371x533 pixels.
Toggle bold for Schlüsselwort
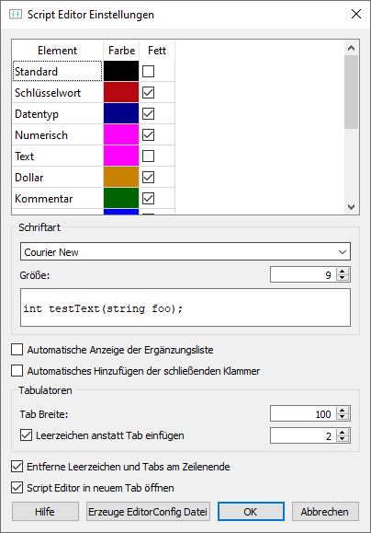click(148, 92)
